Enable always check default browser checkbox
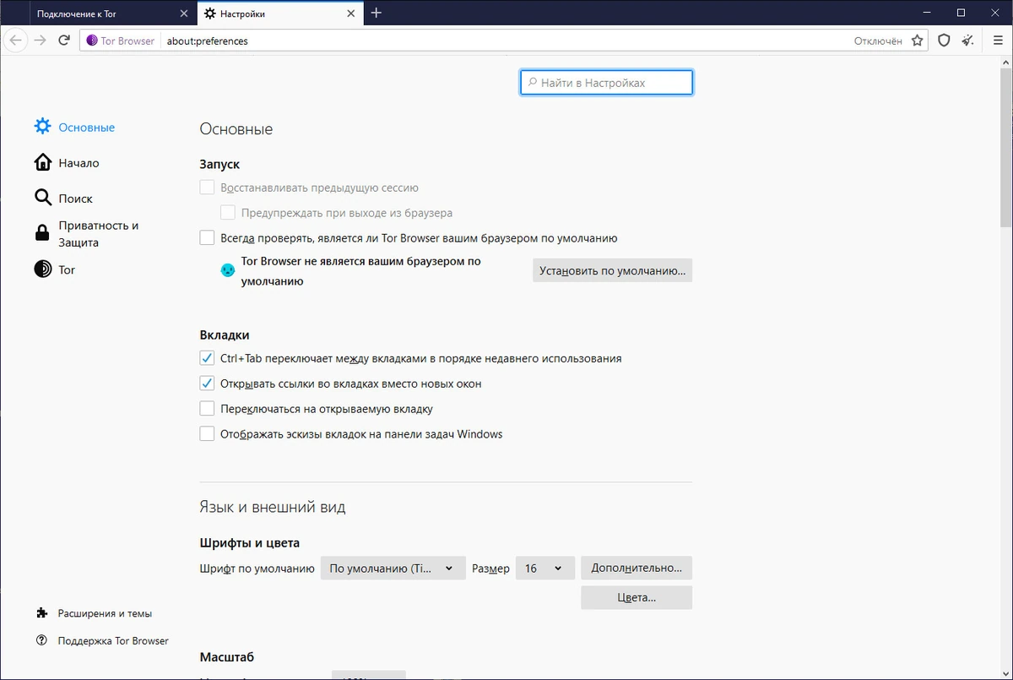Viewport: 1013px width, 680px height. [207, 238]
